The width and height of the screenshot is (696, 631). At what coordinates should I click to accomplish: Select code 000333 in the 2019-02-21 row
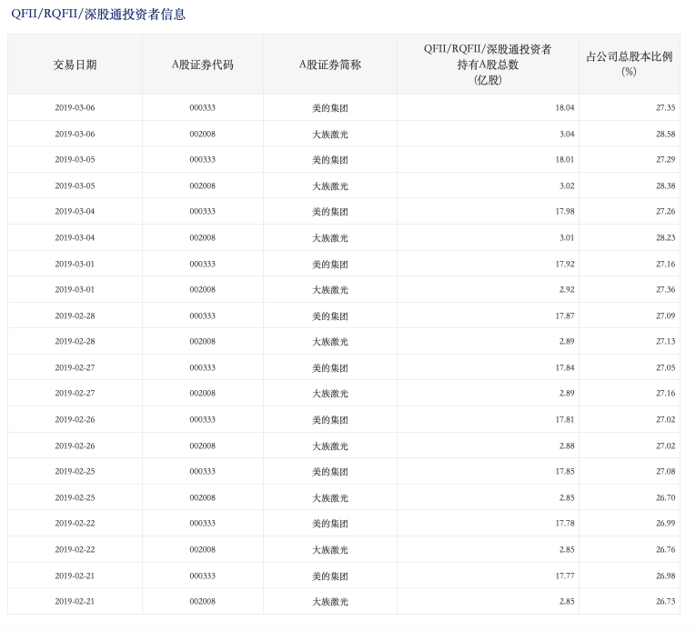202,576
